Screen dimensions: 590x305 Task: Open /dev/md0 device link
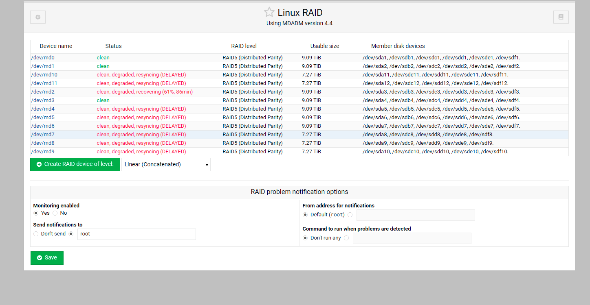coord(43,58)
